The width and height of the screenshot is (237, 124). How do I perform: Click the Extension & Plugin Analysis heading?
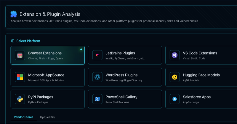coord(50,14)
